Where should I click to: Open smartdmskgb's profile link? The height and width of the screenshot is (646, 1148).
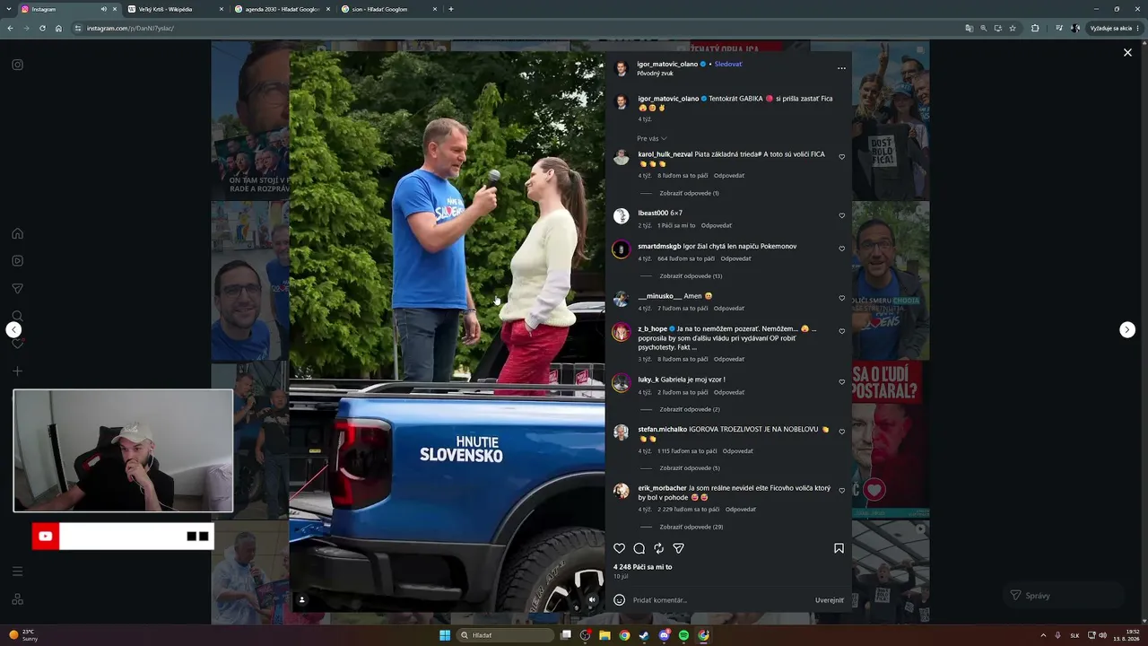(659, 246)
